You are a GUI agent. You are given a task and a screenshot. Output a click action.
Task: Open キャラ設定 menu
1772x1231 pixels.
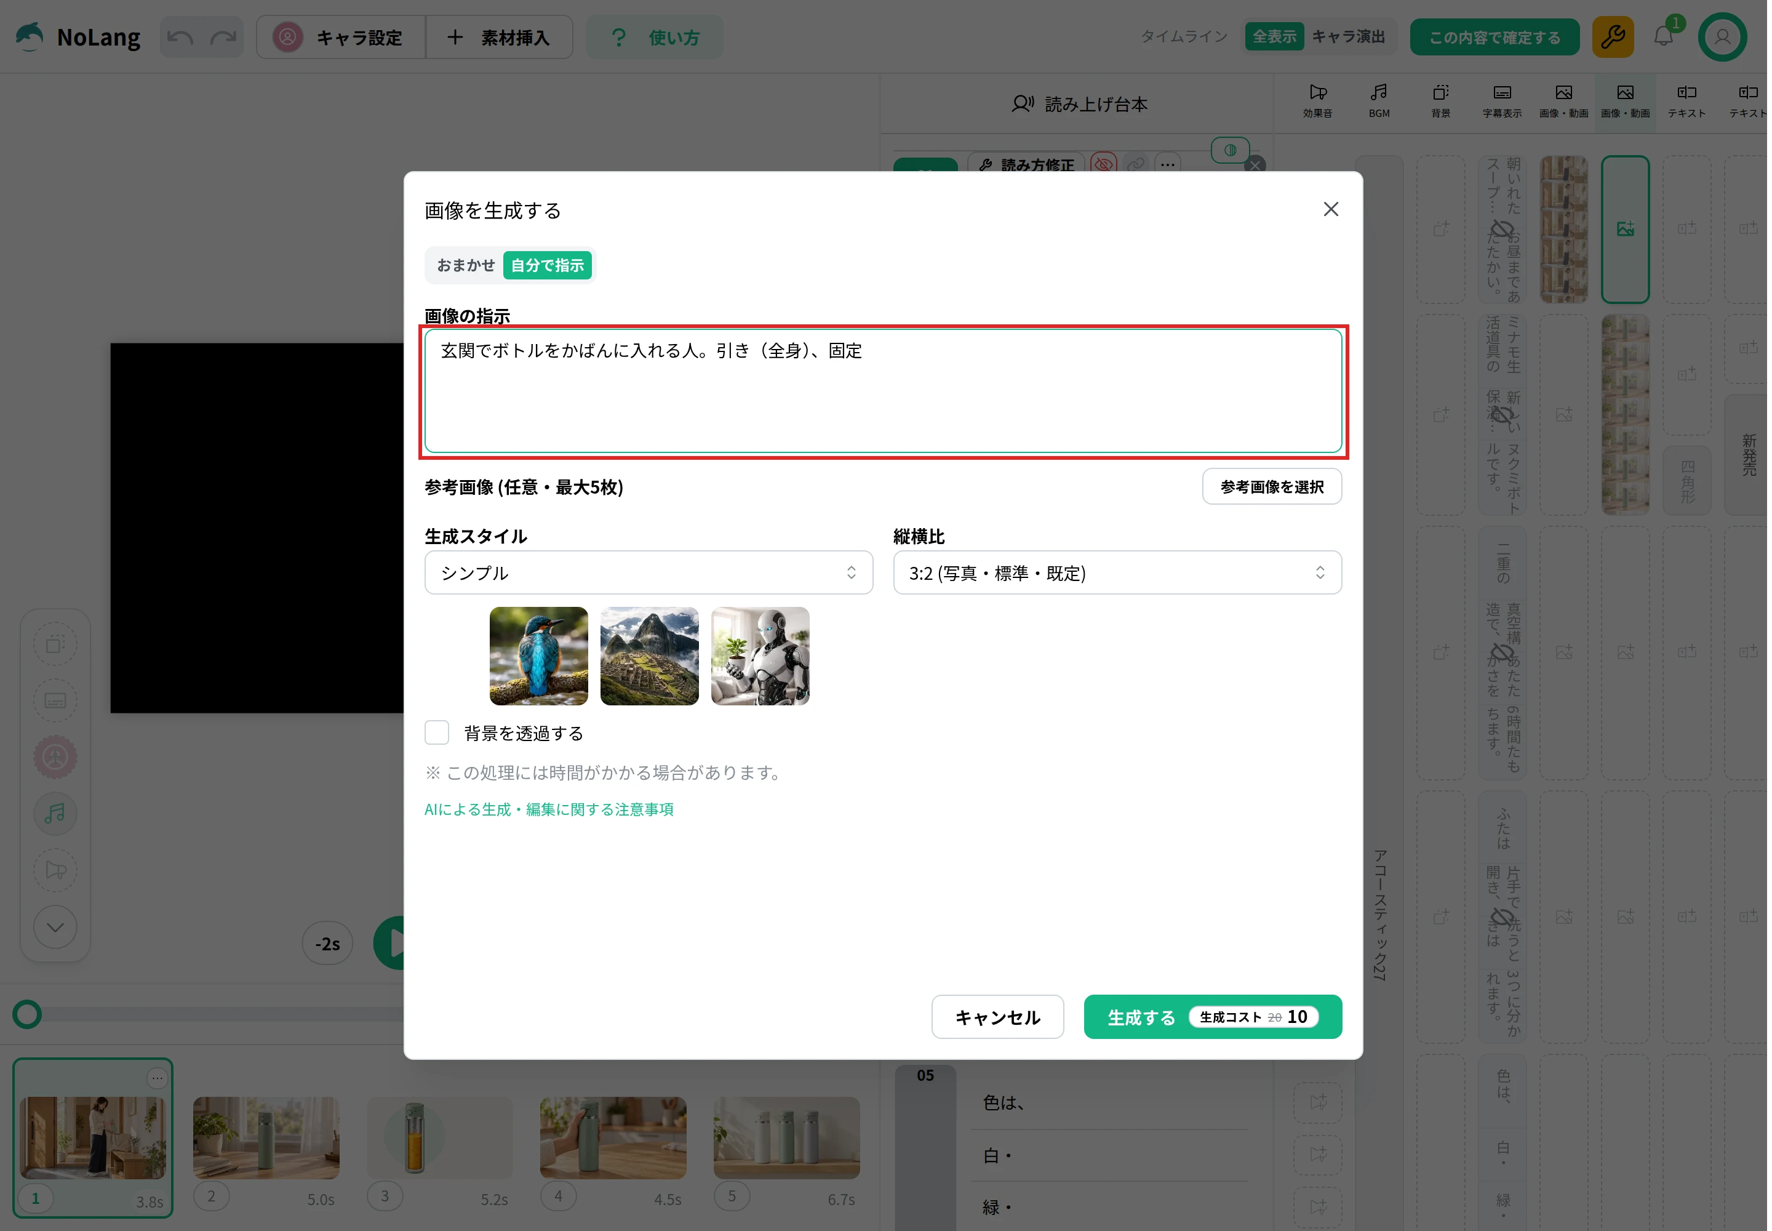pos(341,37)
